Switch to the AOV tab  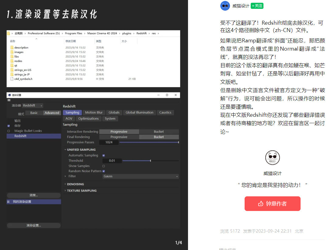point(69,119)
